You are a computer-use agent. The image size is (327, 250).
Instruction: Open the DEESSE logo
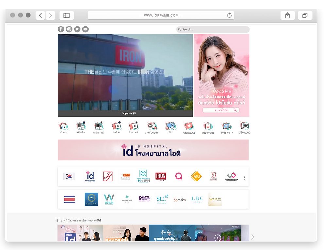[x=214, y=177]
